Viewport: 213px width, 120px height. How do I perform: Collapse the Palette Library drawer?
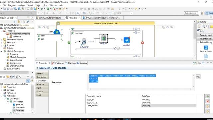click(198, 42)
